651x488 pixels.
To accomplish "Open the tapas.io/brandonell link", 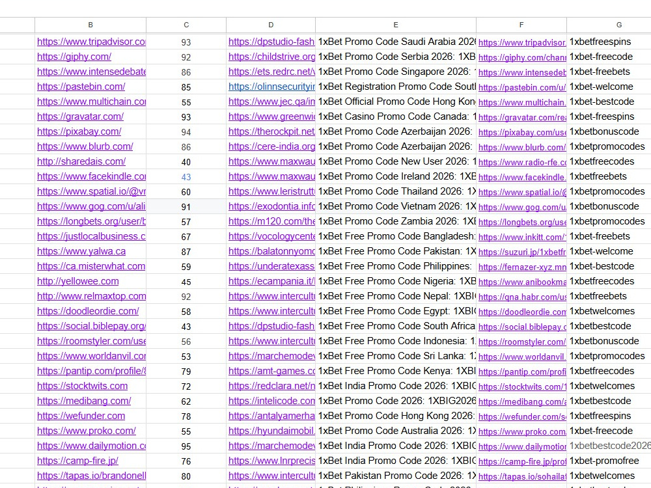I will (91, 475).
